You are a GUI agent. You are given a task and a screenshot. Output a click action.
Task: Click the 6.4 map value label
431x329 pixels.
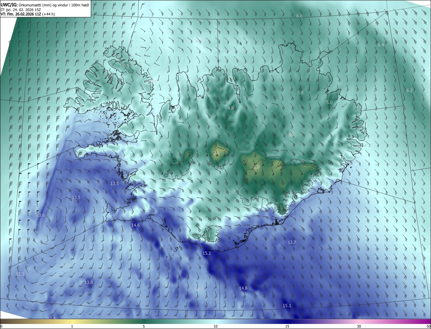pyautogui.click(x=381, y=45)
